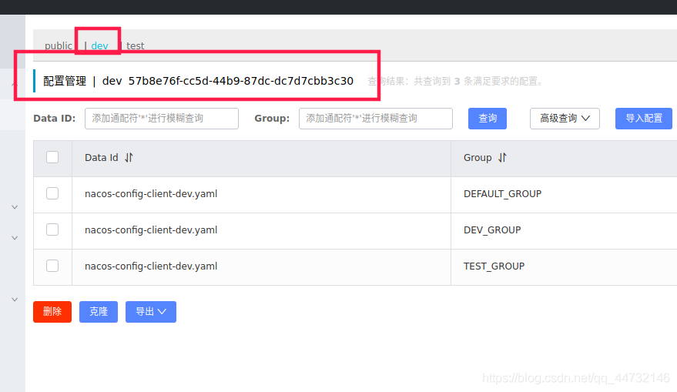Click the 克隆 clone button
This screenshot has height=392, width=677.
pyautogui.click(x=99, y=312)
